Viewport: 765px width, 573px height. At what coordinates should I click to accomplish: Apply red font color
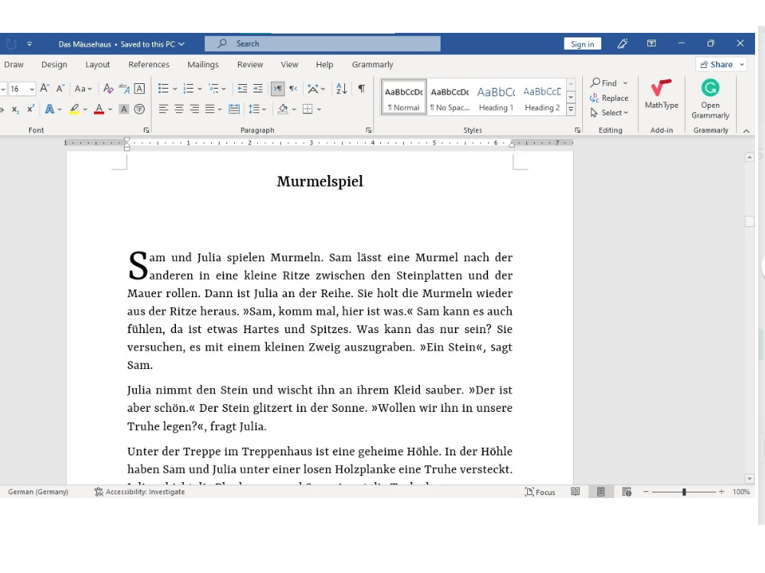tap(99, 109)
